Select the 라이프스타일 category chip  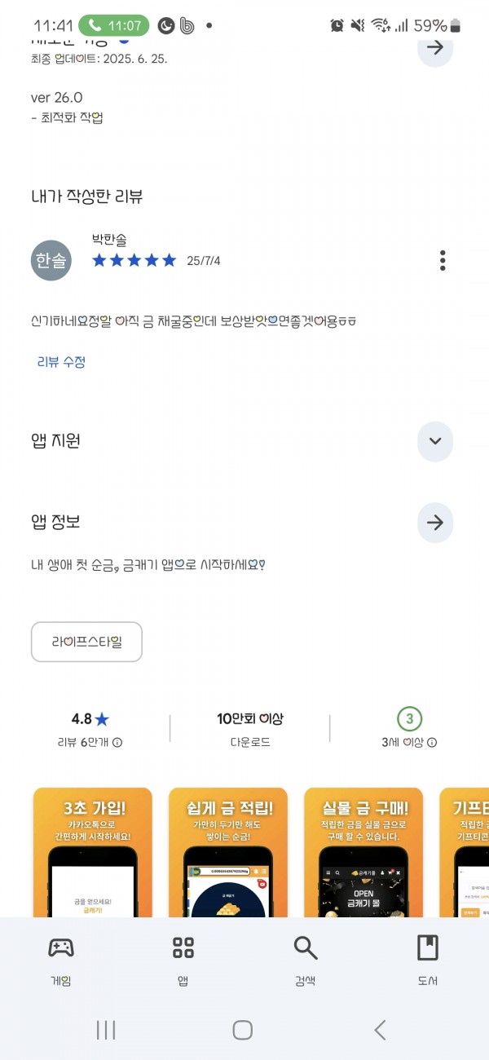[x=86, y=642]
